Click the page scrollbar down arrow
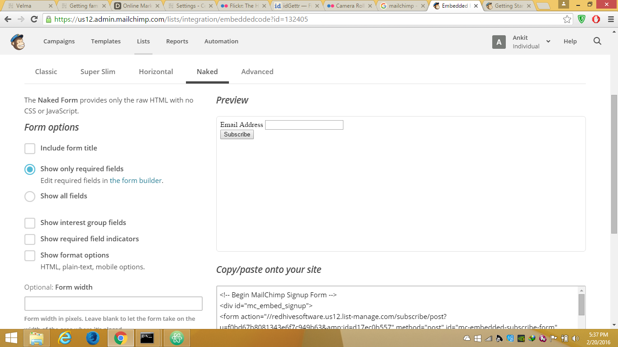The width and height of the screenshot is (618, 347). pos(614,324)
